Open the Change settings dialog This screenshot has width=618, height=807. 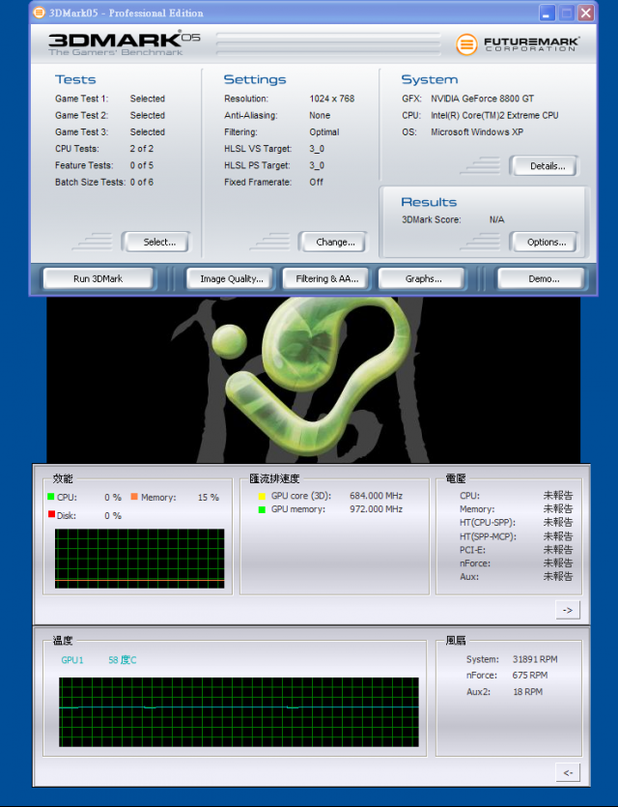(335, 242)
